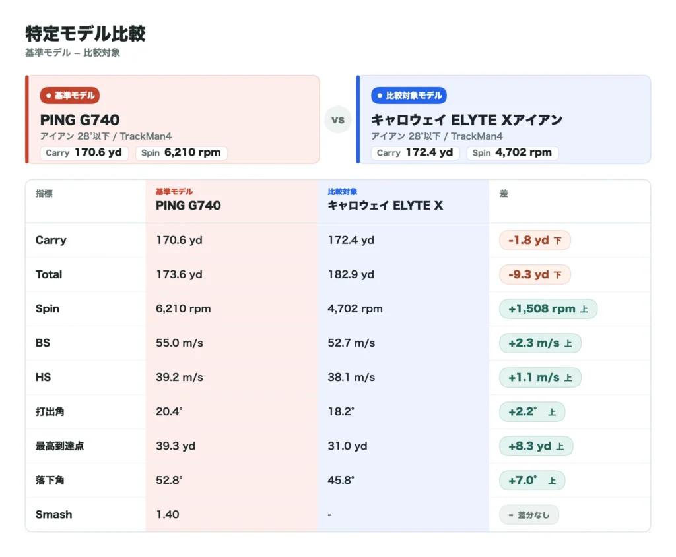Select キャロウェイ ELYTE Xアイアン card title
The image size is (676, 557).
[x=467, y=120]
